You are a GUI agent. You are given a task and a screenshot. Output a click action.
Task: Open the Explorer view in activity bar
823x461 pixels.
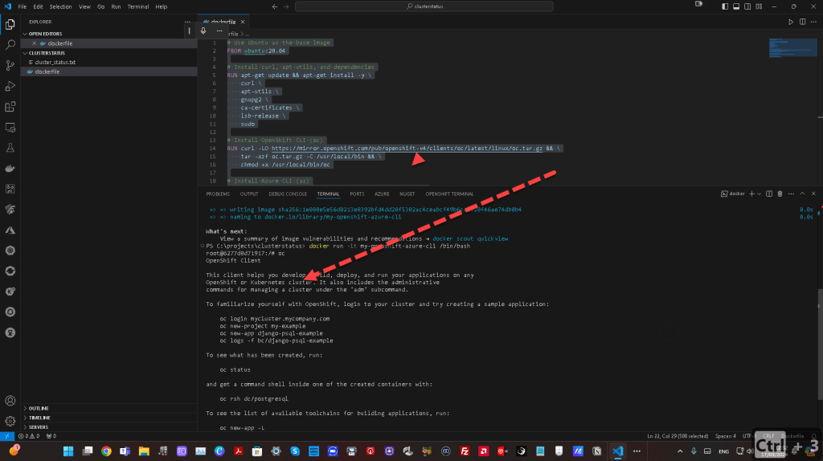click(x=10, y=24)
